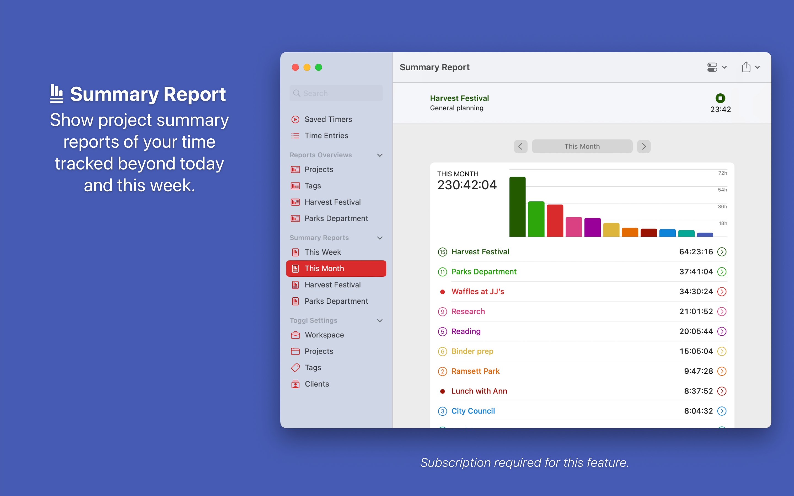Viewport: 794px width, 496px height.
Task: Open Saved Timers in sidebar
Action: pyautogui.click(x=336, y=119)
